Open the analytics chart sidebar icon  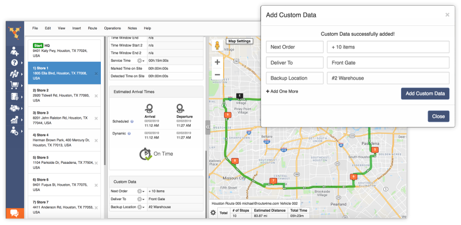pos(14,119)
